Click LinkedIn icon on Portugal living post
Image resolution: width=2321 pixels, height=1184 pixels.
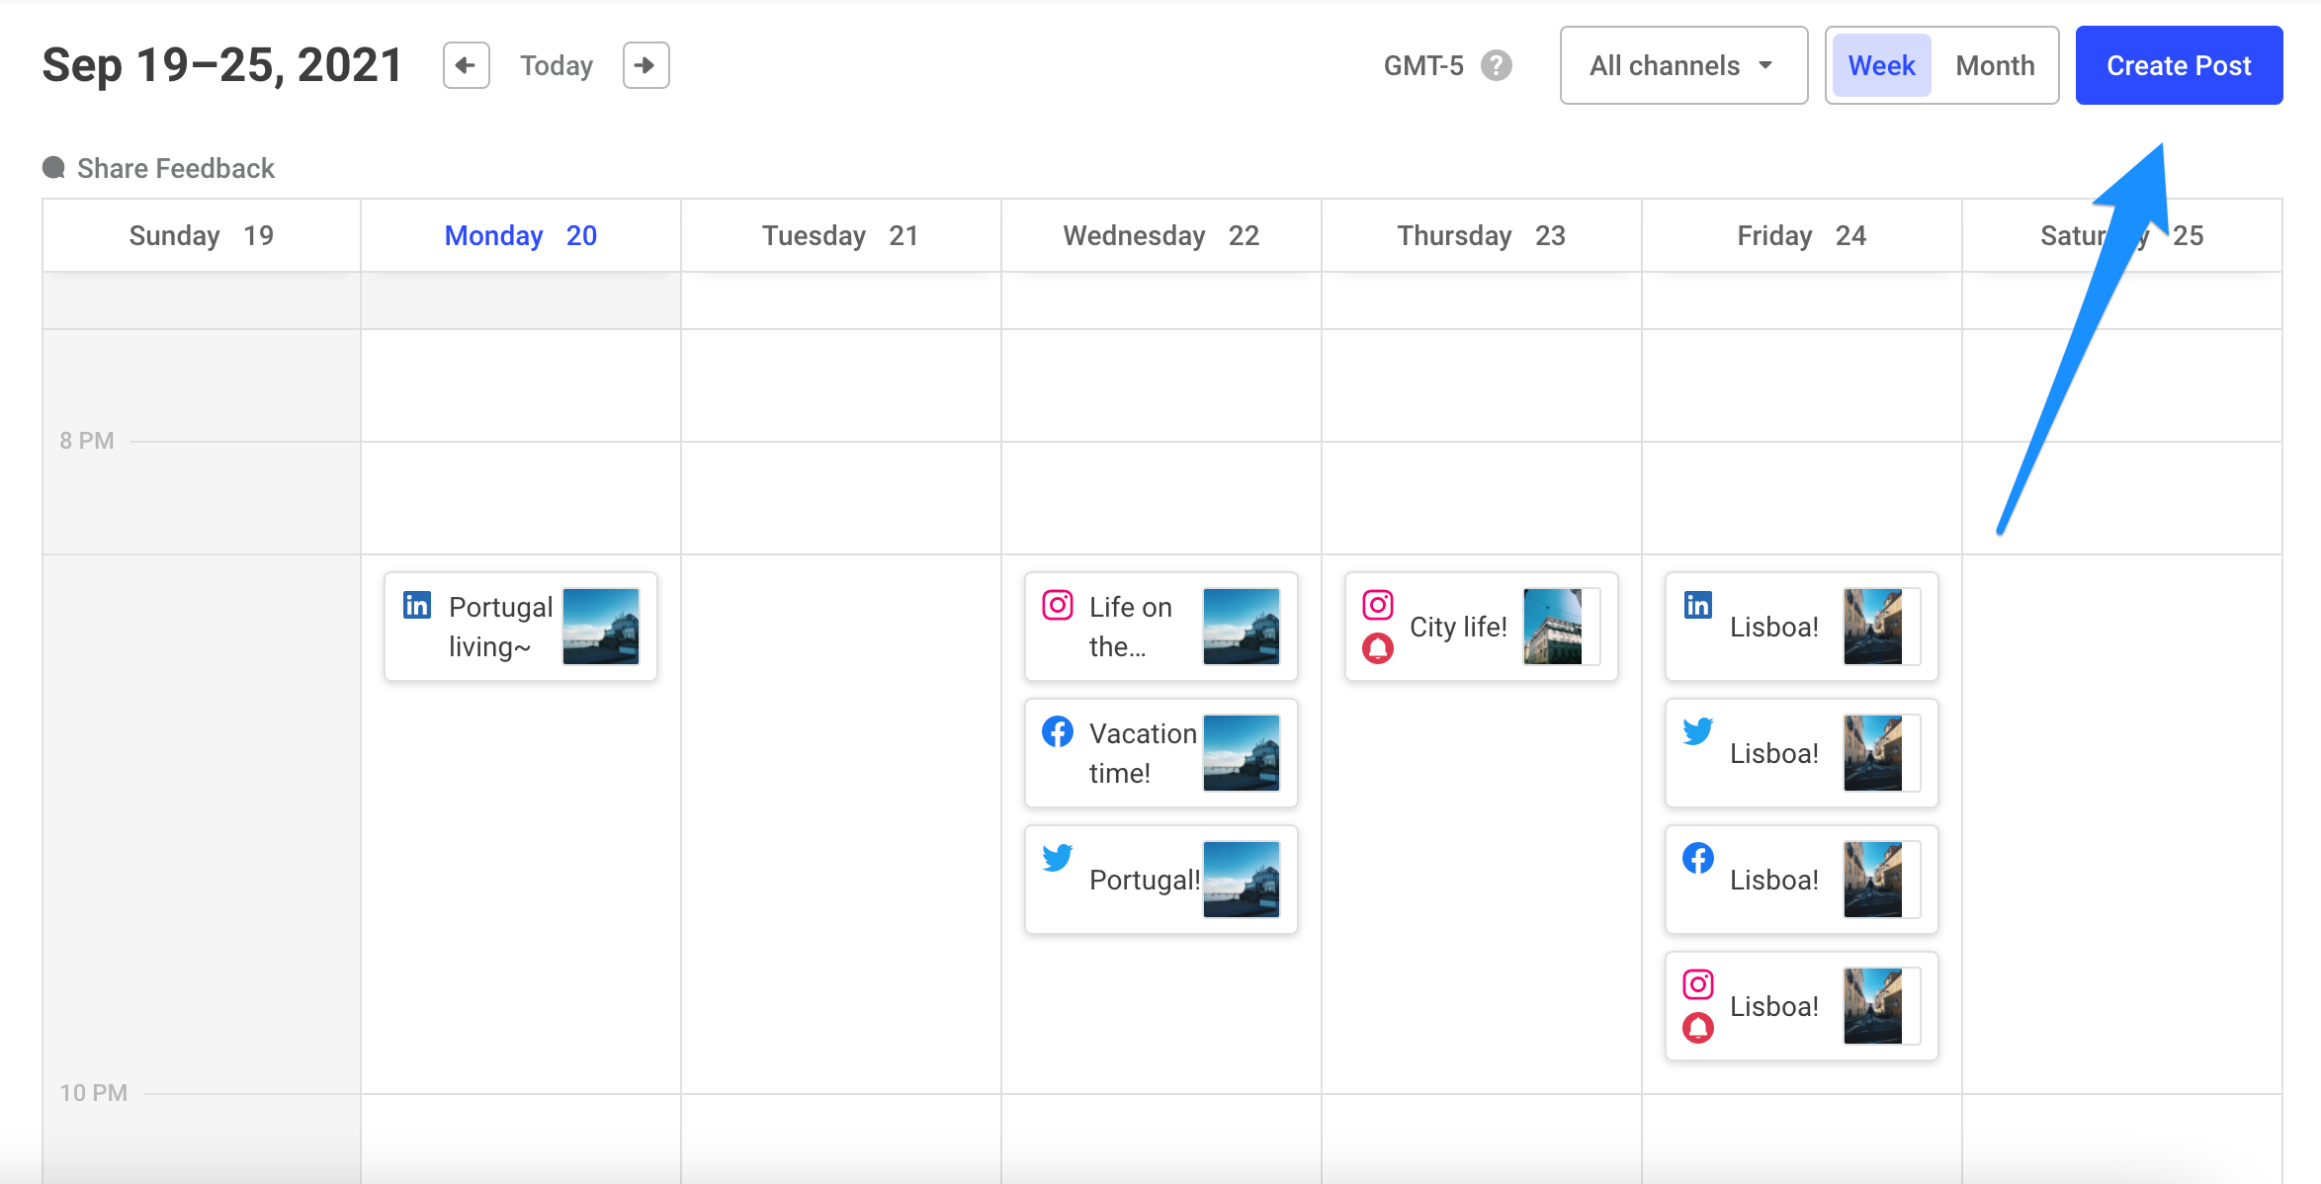417,605
